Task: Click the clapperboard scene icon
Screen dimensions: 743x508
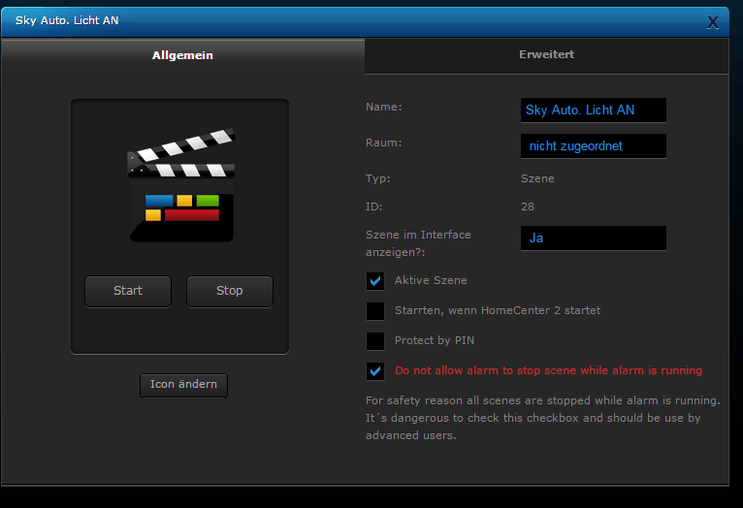Action: click(180, 184)
